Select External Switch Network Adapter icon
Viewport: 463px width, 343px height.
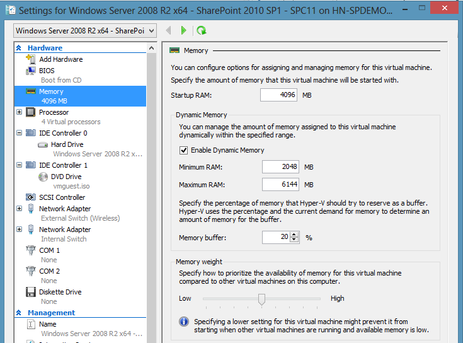(x=31, y=209)
